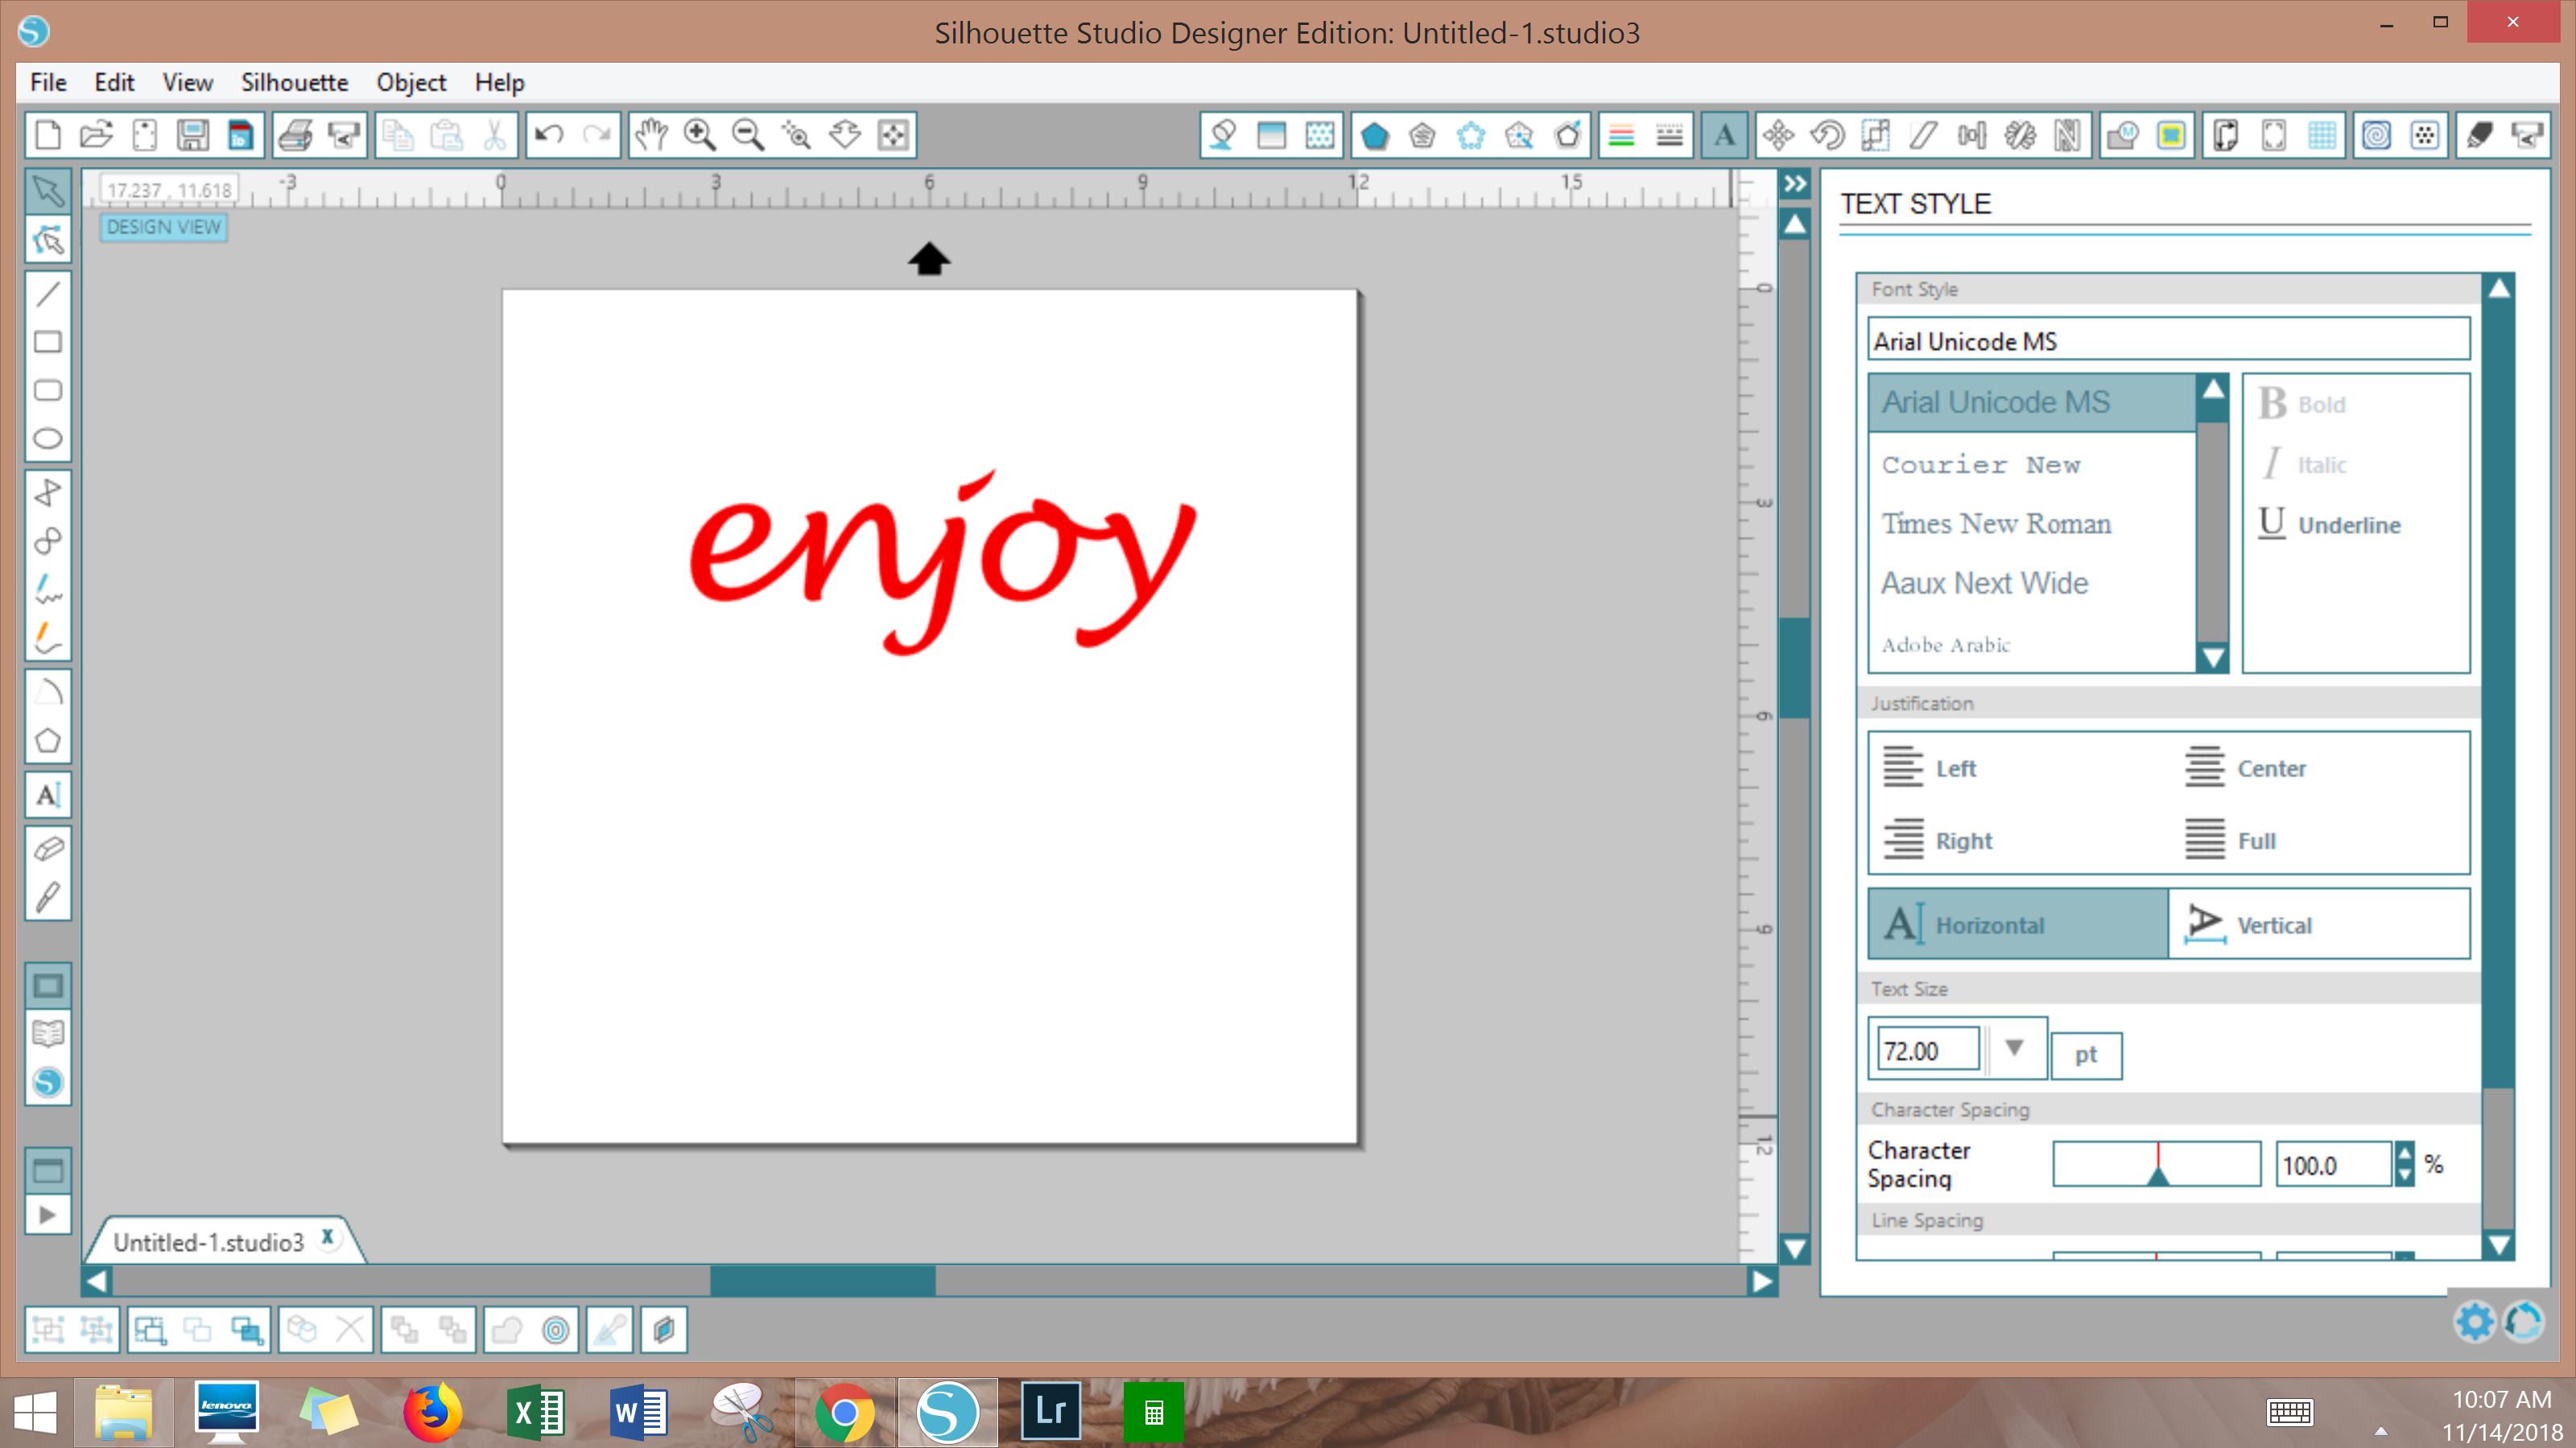Click the Zoom In magnifier

click(699, 135)
